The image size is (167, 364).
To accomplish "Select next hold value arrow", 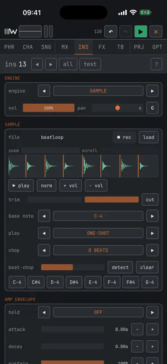I will coord(152,312).
